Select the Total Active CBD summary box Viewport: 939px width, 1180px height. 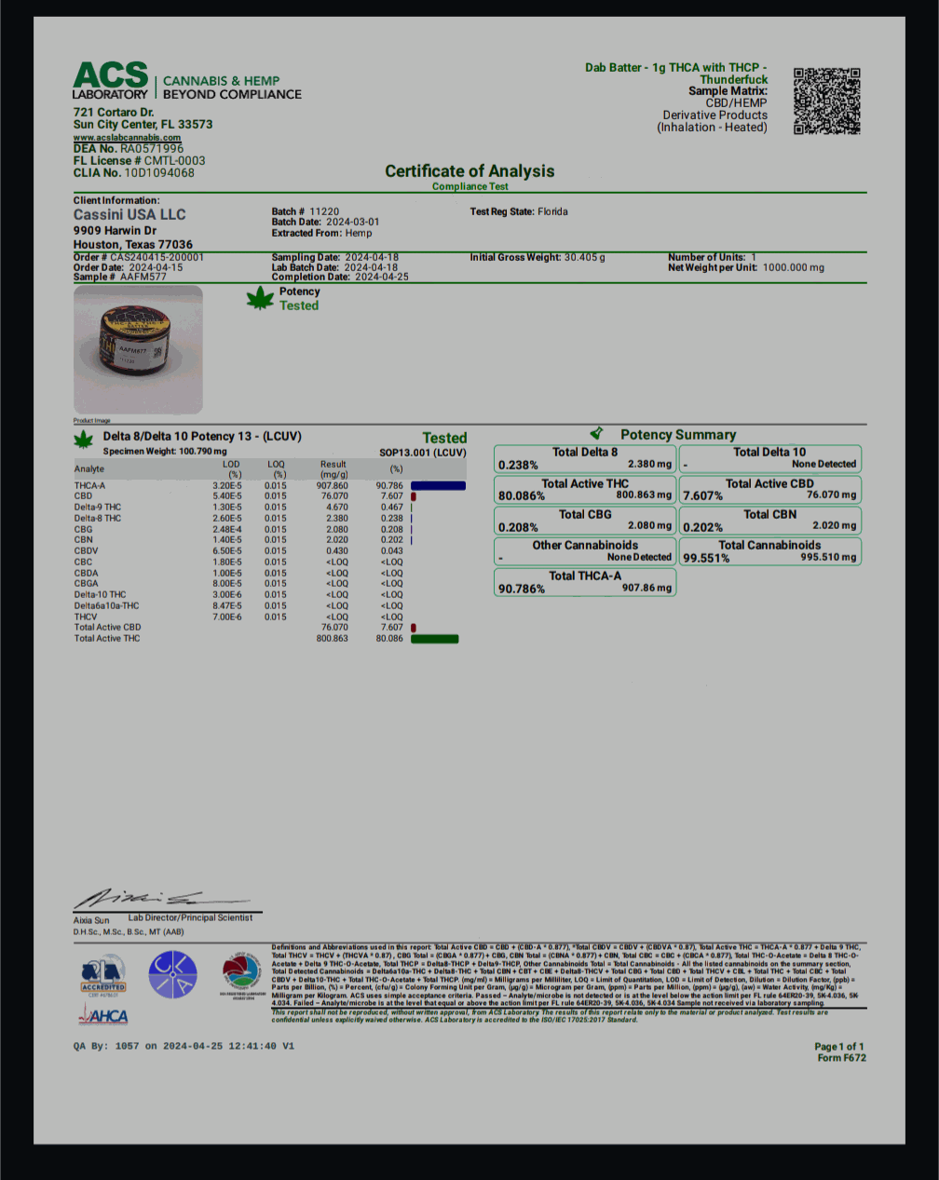(769, 490)
